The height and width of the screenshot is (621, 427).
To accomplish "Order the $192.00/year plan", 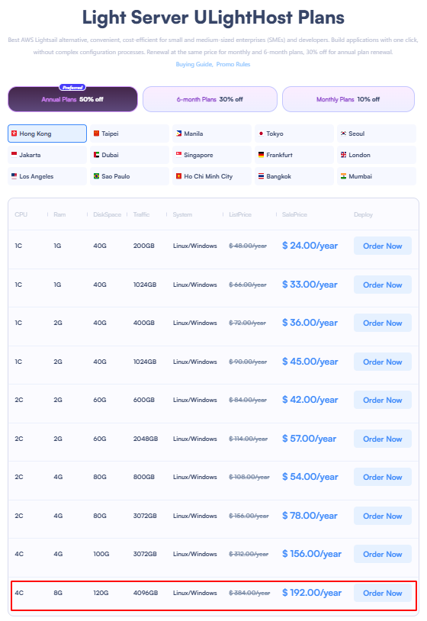I will [383, 593].
